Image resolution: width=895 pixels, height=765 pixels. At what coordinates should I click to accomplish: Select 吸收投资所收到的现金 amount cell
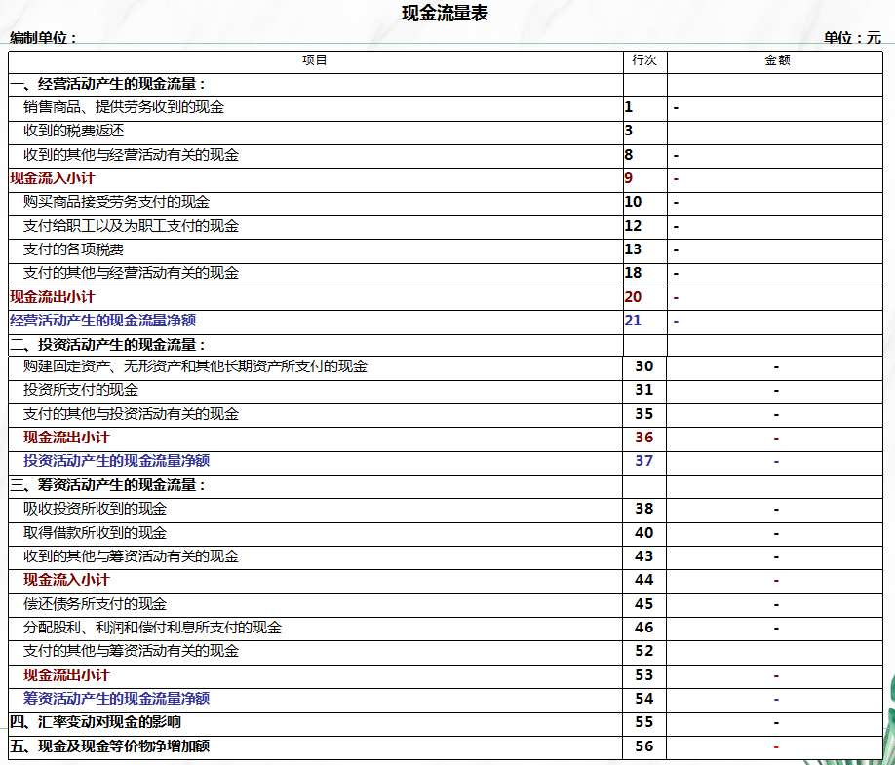click(x=775, y=510)
